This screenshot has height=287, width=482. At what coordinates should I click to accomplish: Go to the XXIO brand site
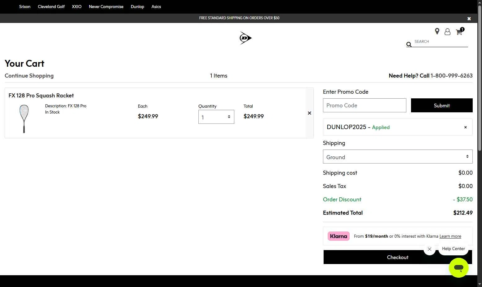[77, 7]
